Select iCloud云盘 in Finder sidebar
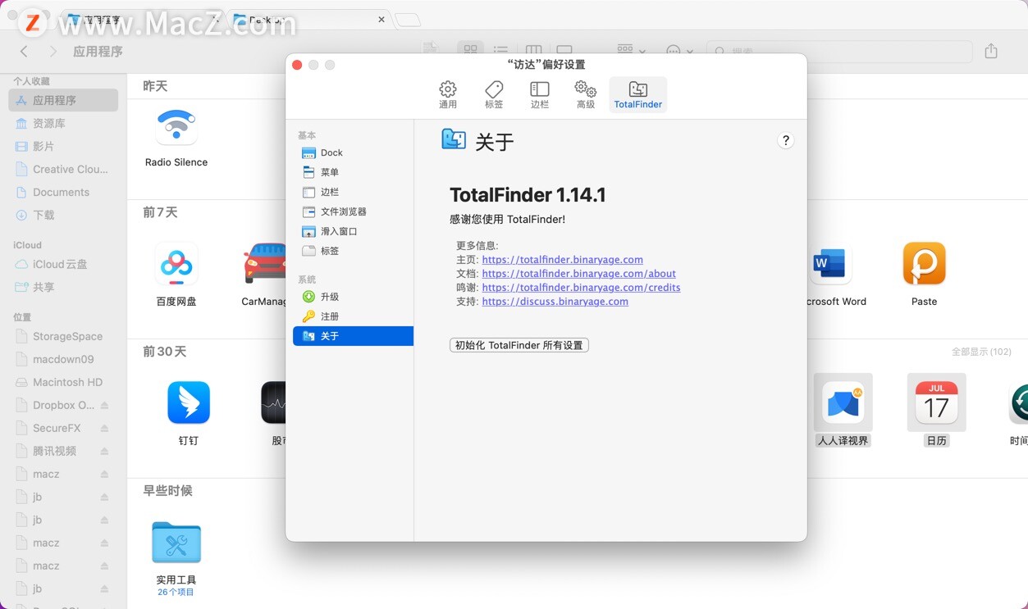Image resolution: width=1028 pixels, height=609 pixels. pos(63,264)
